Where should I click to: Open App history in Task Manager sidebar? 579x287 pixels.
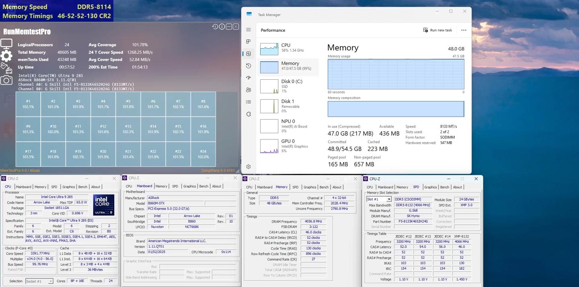click(248, 66)
